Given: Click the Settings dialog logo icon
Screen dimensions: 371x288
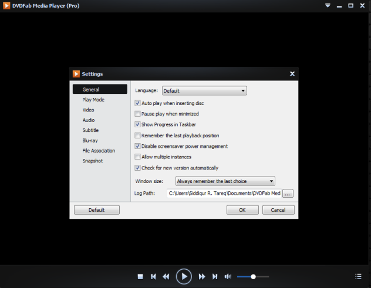Looking at the screenshot, I should coord(76,74).
